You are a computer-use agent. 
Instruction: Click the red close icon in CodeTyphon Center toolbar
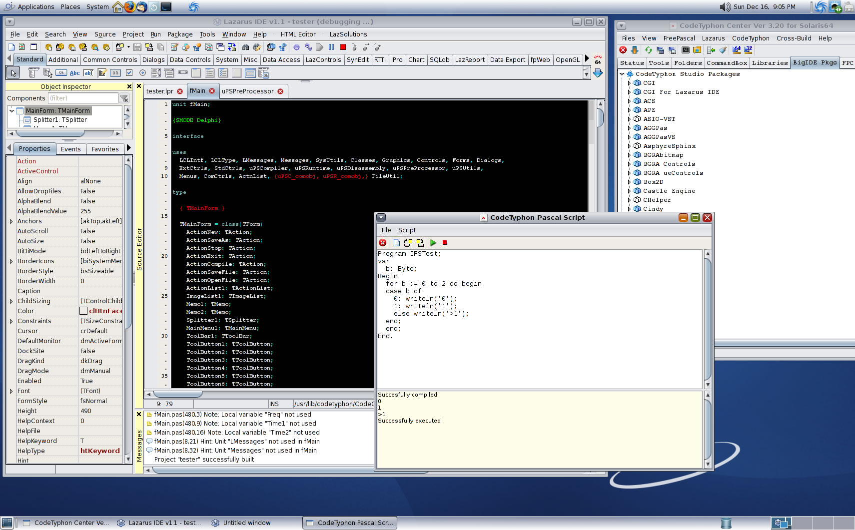pyautogui.click(x=623, y=50)
